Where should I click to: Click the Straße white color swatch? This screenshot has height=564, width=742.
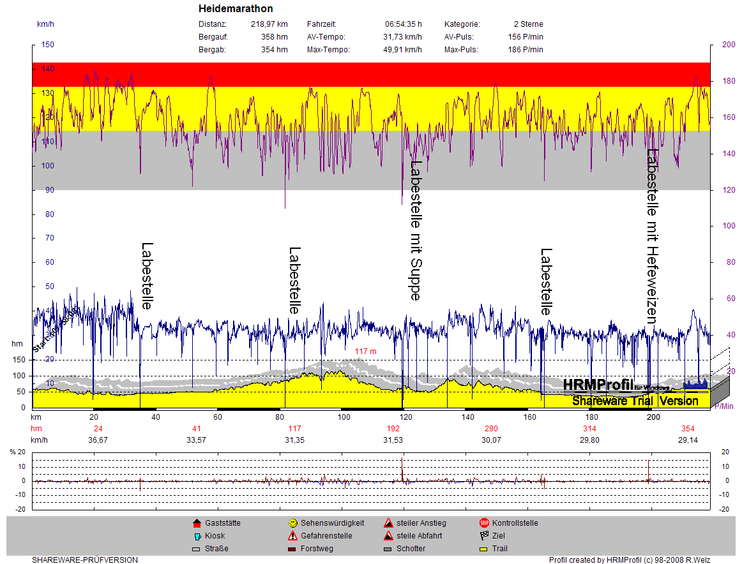pyautogui.click(x=197, y=549)
